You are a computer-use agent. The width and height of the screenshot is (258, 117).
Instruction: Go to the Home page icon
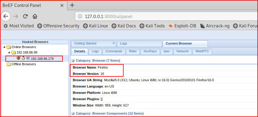35,16
